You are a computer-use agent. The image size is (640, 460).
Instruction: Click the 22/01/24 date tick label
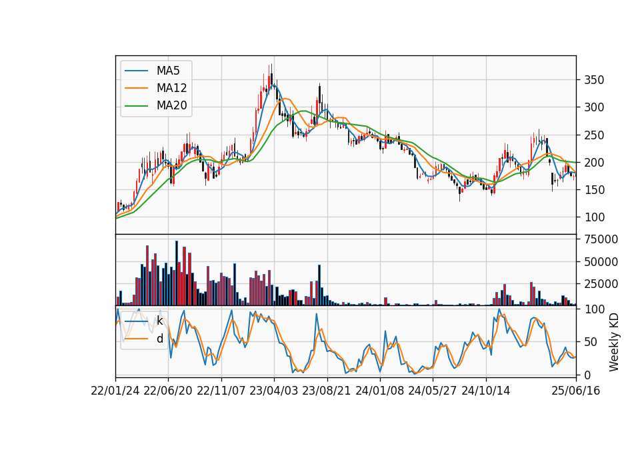click(x=115, y=391)
